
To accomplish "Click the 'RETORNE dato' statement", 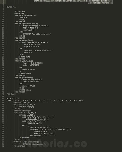I will (x=24, y=57).
